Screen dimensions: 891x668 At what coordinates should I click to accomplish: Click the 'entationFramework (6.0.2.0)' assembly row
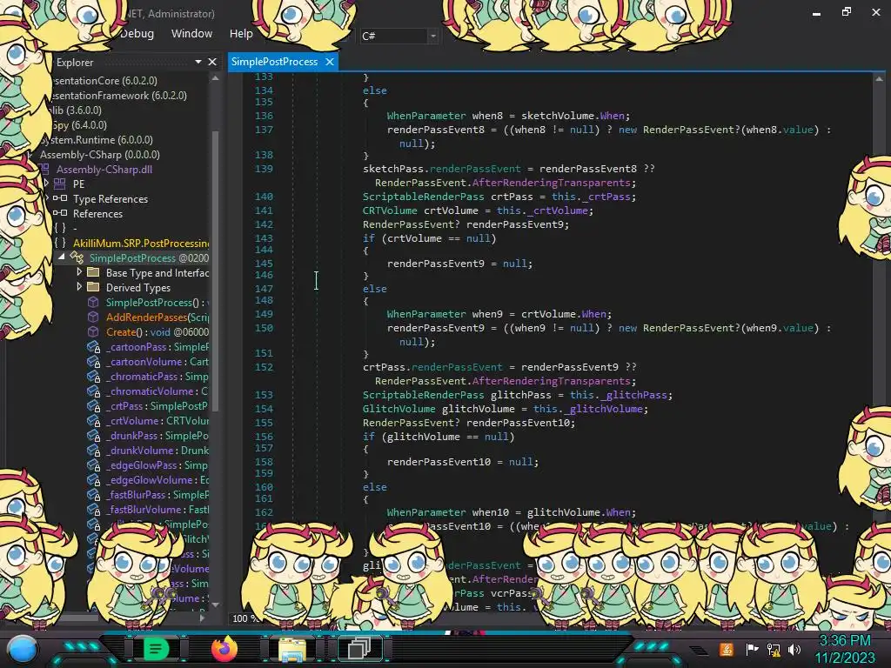pos(117,96)
